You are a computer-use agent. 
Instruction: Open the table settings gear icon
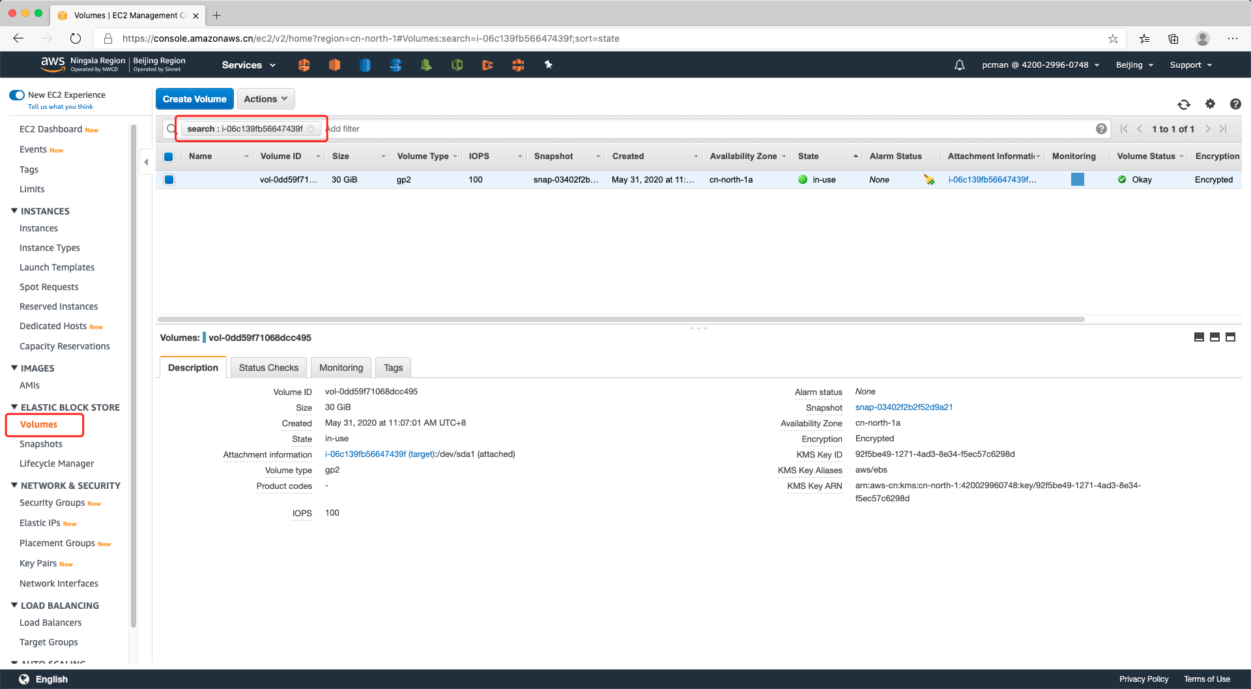tap(1210, 104)
